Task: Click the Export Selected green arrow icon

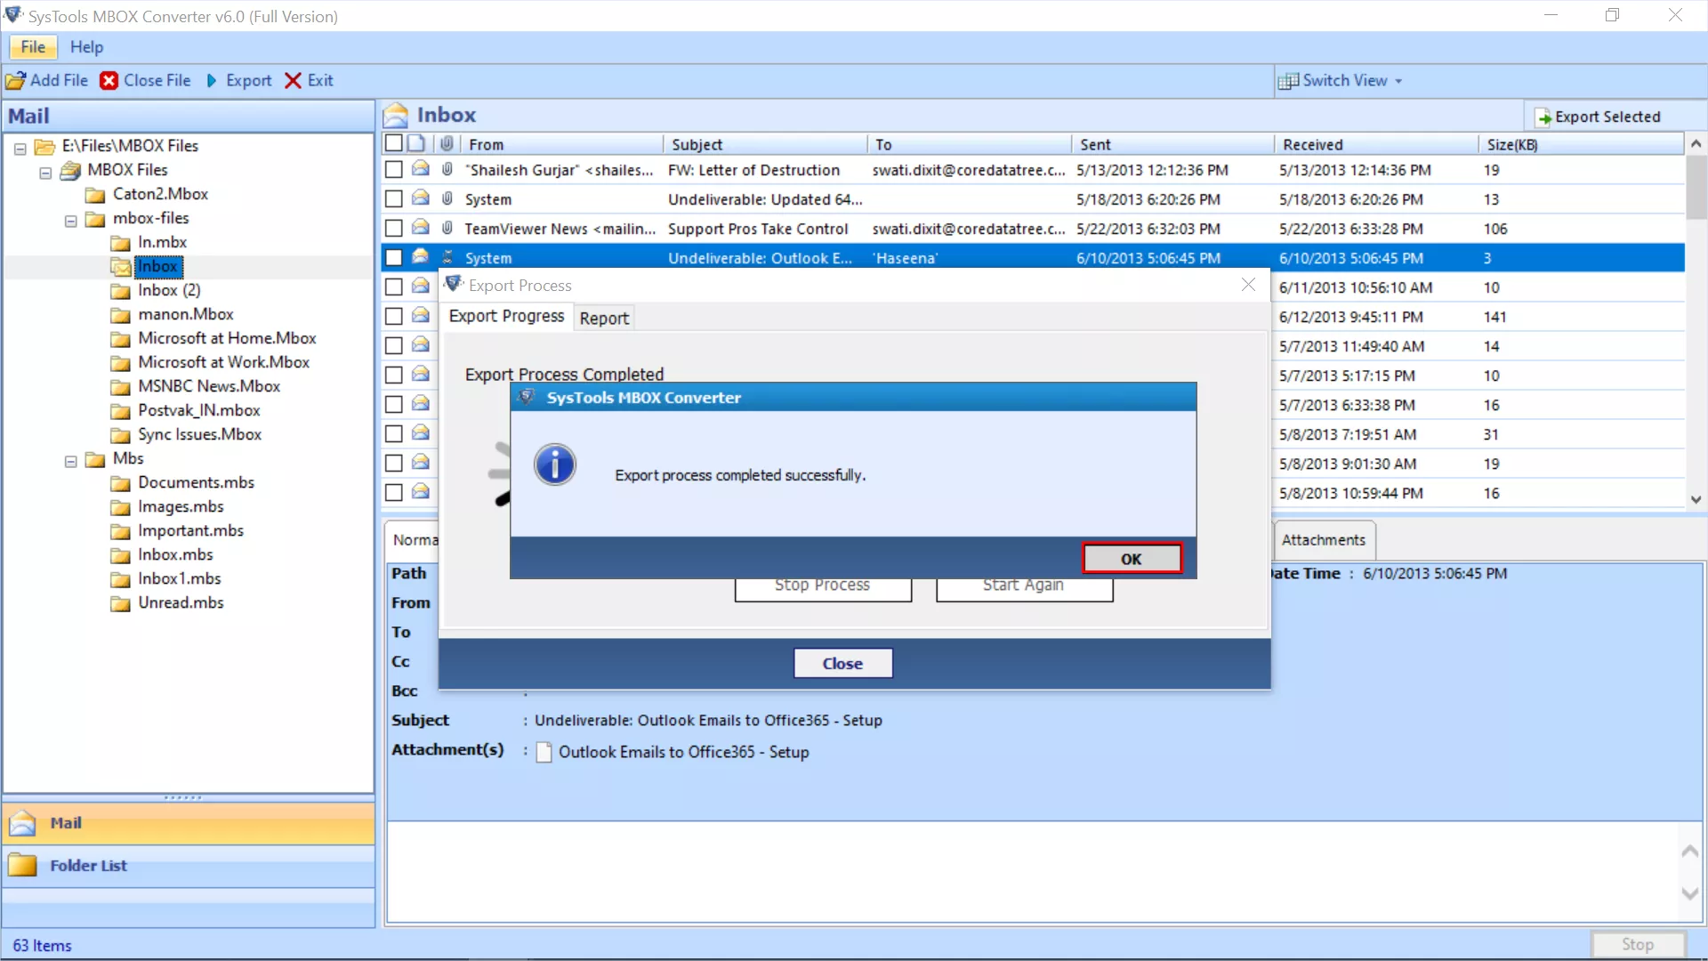Action: (x=1544, y=117)
